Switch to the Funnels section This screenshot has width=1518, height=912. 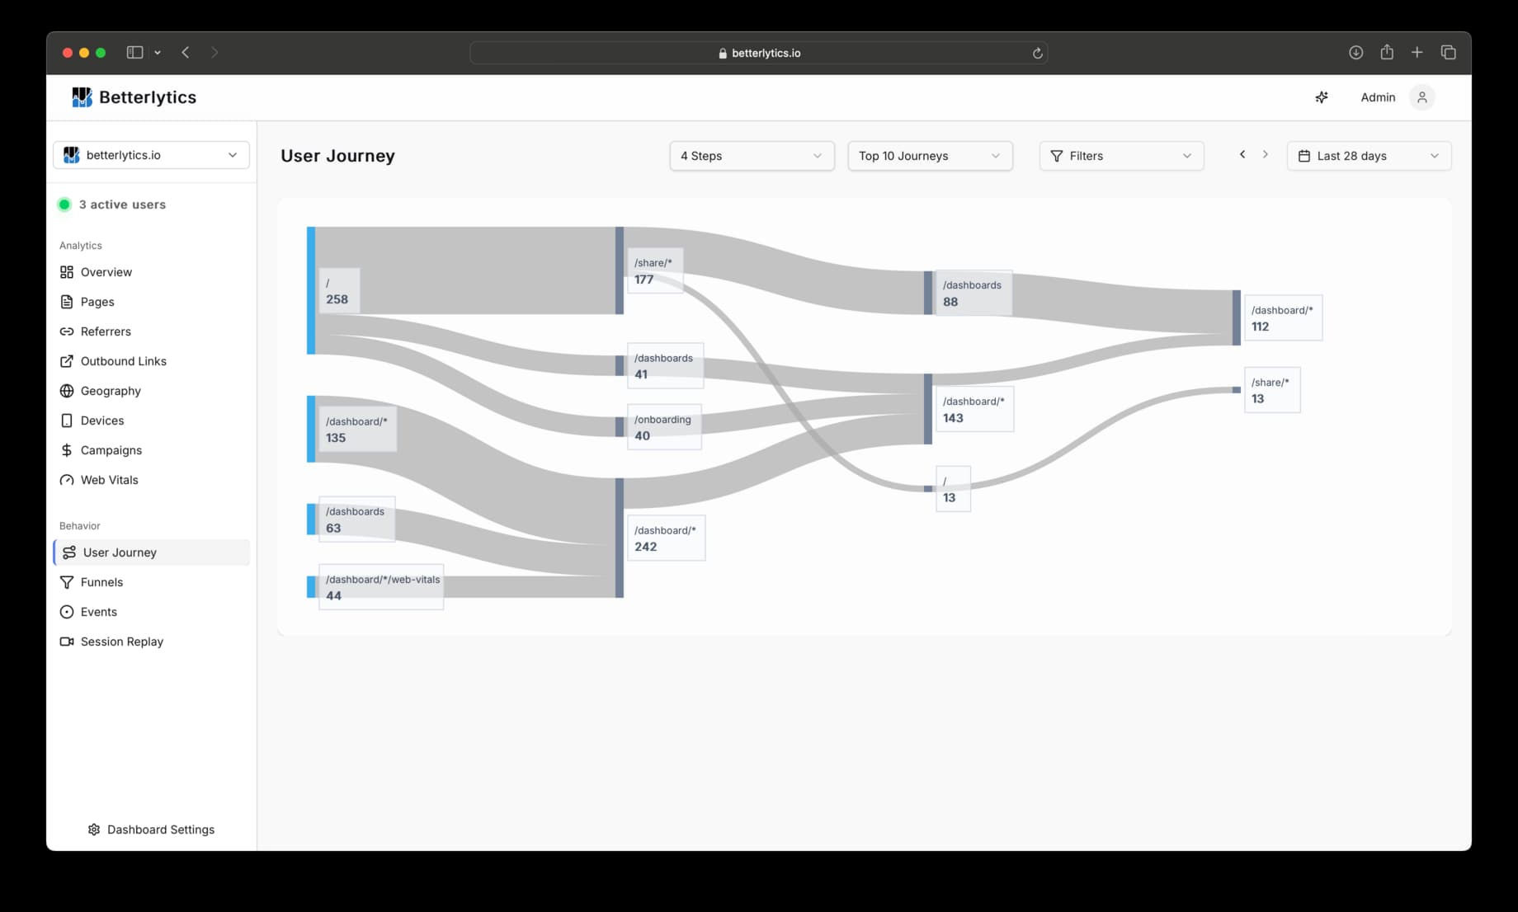pos(101,581)
